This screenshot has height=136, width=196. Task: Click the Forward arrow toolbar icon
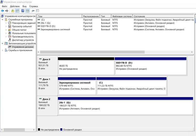tap(7, 11)
